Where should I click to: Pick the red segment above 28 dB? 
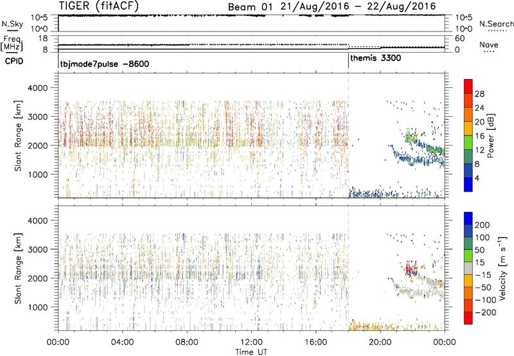coord(468,86)
